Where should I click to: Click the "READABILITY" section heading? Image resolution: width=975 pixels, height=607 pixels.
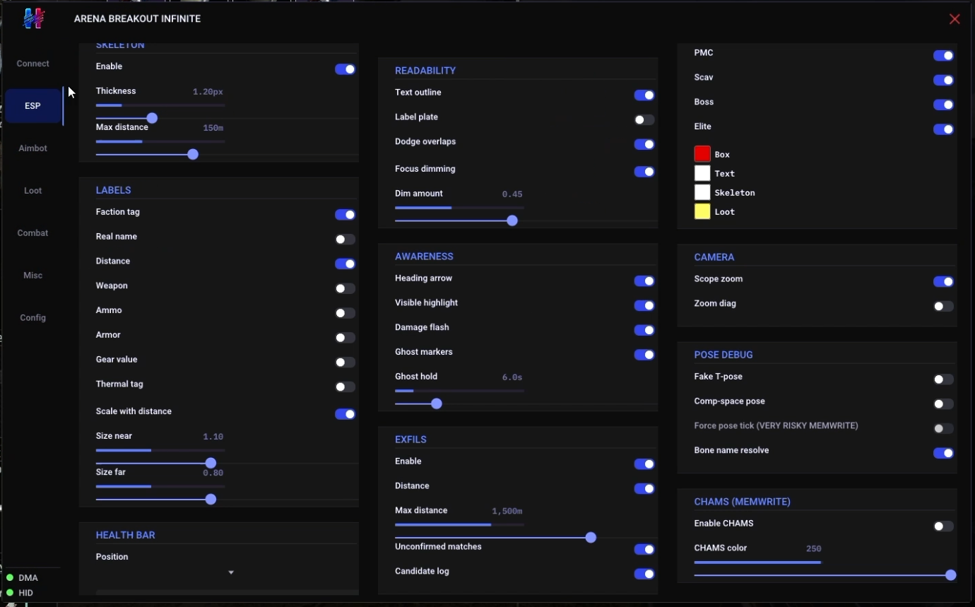point(425,71)
